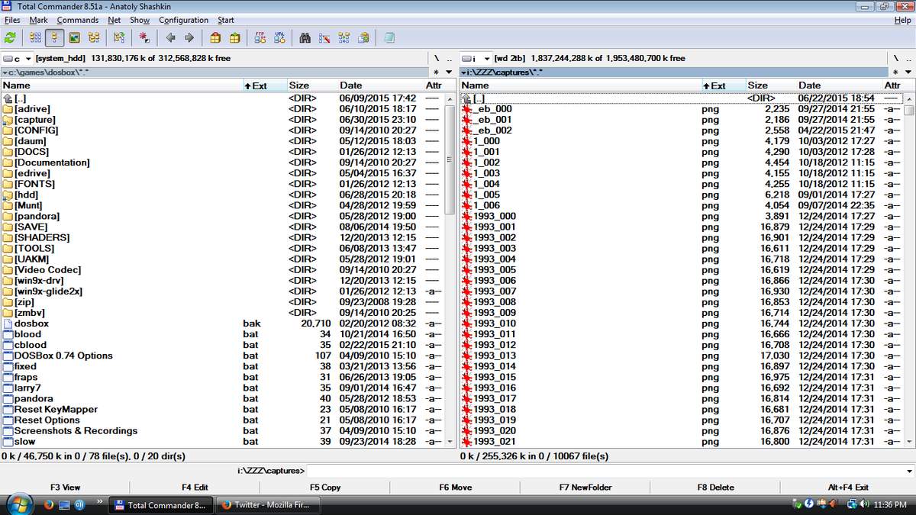916x515 pixels.
Task: Open the Help menu
Action: pos(902,20)
